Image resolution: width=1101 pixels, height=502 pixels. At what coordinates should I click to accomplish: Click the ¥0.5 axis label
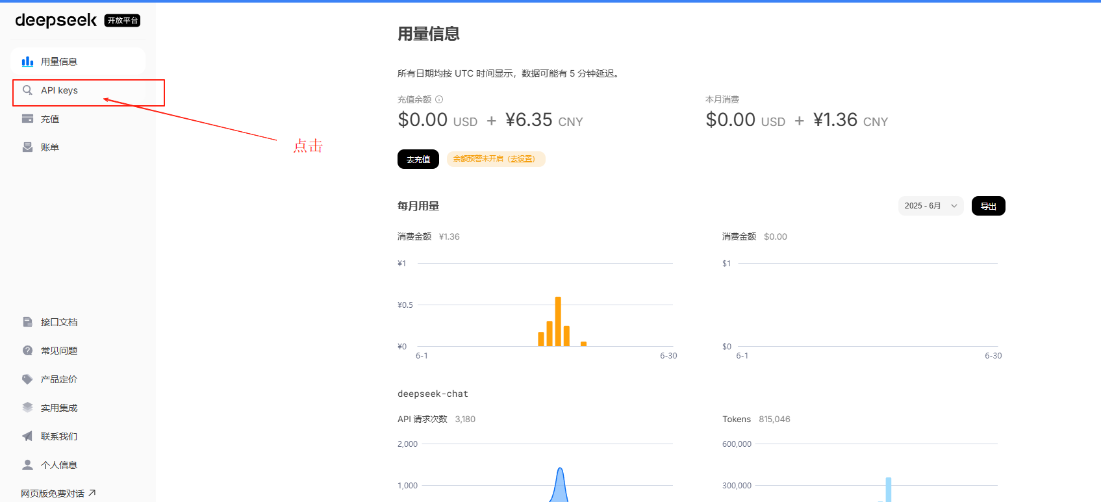[x=405, y=305]
